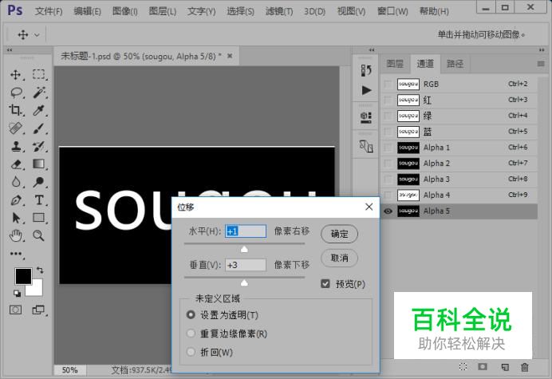Open the tool preset dropdown arrow
552x379 pixels.
coord(37,35)
